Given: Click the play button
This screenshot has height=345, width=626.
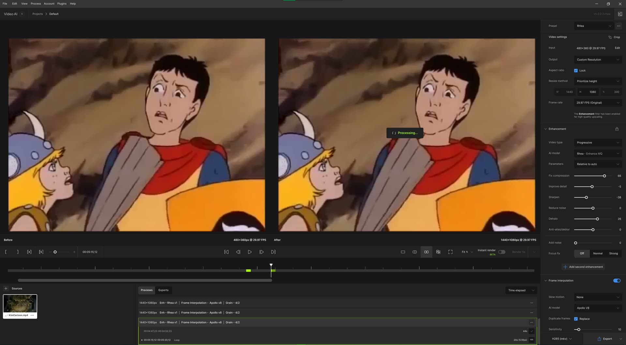Looking at the screenshot, I should (x=250, y=252).
